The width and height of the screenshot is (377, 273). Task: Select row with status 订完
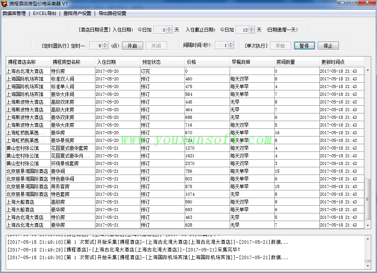coord(185,71)
